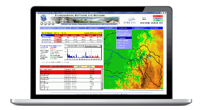Click the Object header in Basin Status table
Image resolution: width=202 pixels, height=110 pixels.
pyautogui.click(x=44, y=35)
